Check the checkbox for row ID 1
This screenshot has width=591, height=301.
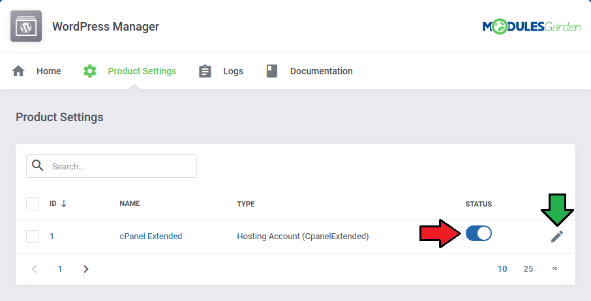click(33, 236)
